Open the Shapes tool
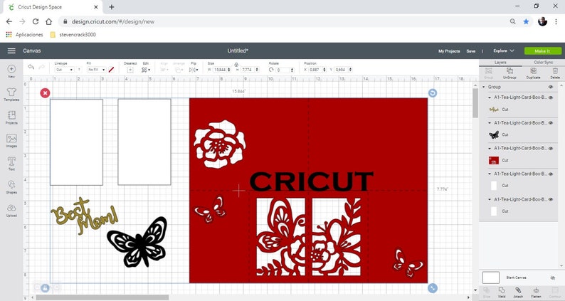This screenshot has width=565, height=301. (11, 186)
